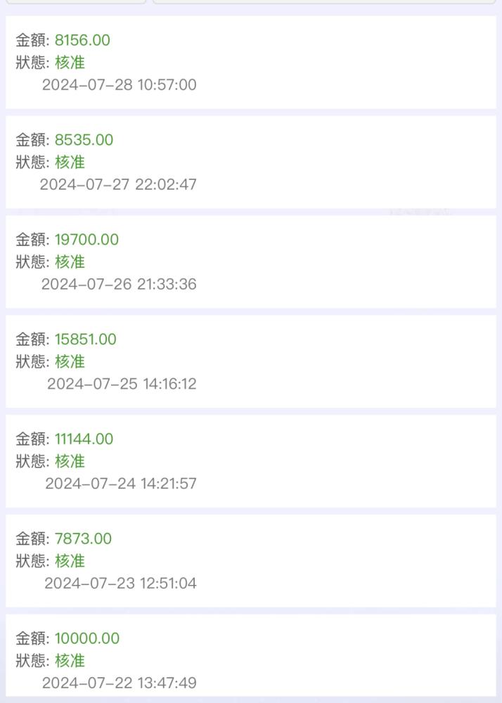
Task: Click the 8535.00 amount value
Action: [84, 140]
